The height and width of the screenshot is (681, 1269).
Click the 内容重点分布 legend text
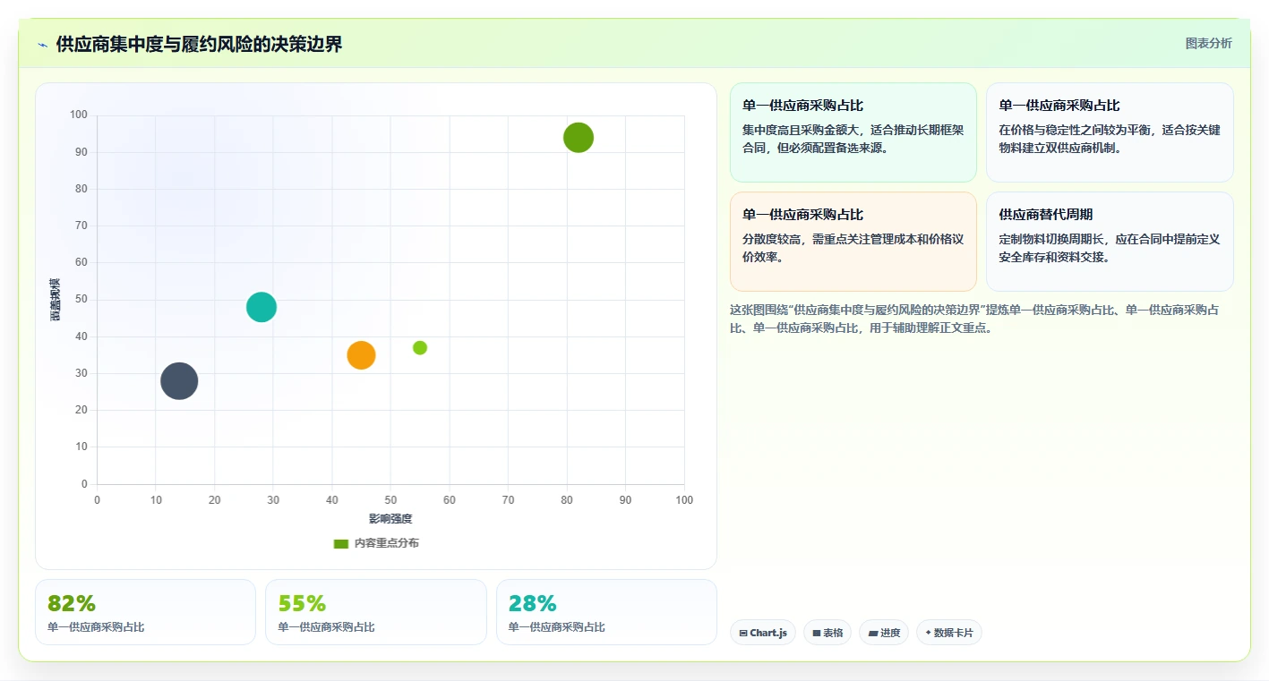387,543
